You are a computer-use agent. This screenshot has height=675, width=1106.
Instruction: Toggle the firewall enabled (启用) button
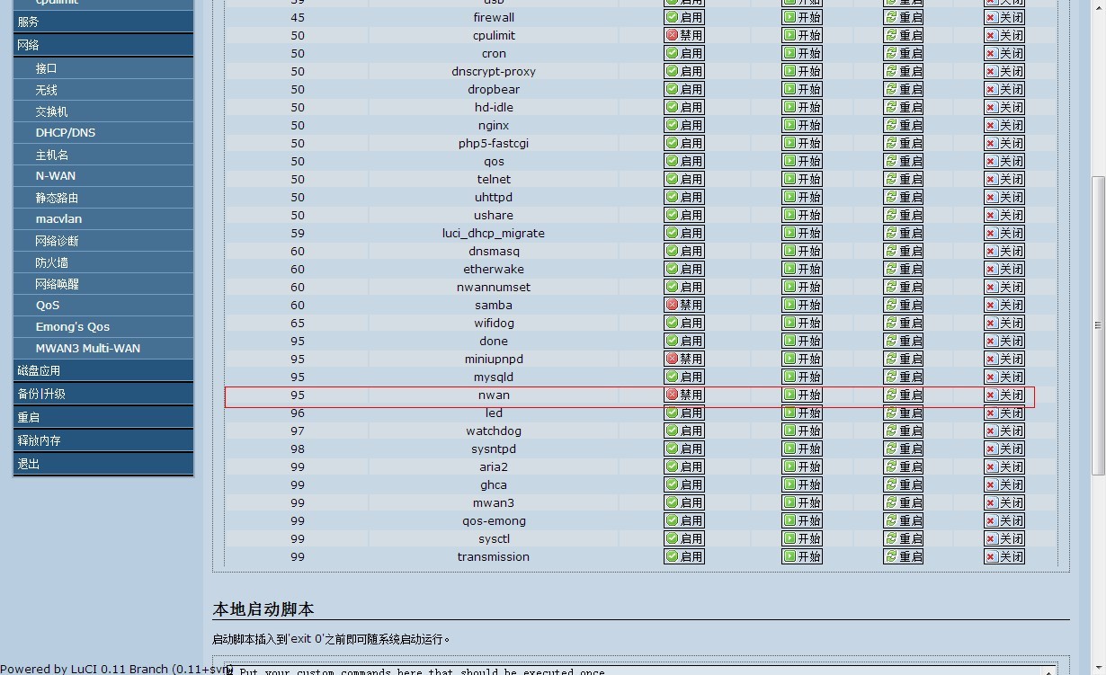point(684,17)
